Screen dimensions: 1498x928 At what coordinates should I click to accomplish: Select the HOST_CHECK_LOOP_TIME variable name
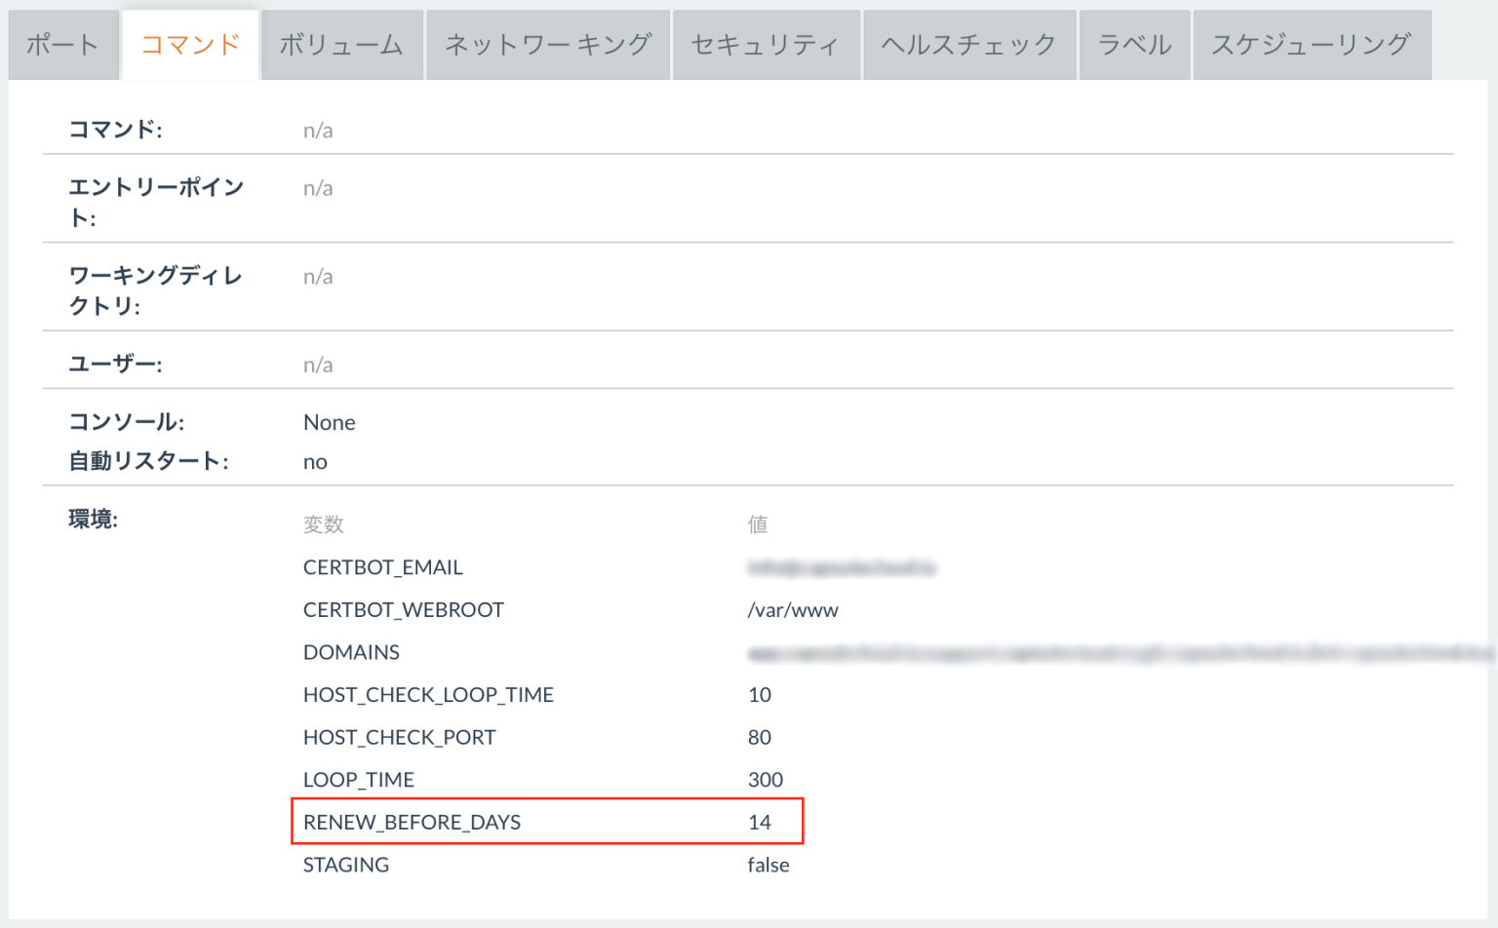coord(428,694)
